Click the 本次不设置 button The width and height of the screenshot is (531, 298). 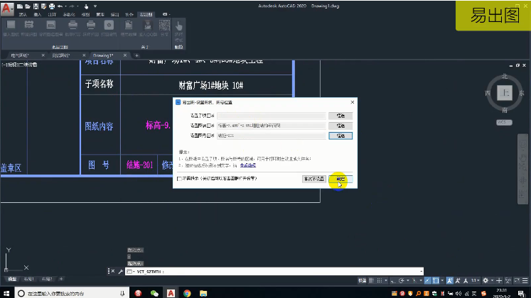(x=313, y=179)
